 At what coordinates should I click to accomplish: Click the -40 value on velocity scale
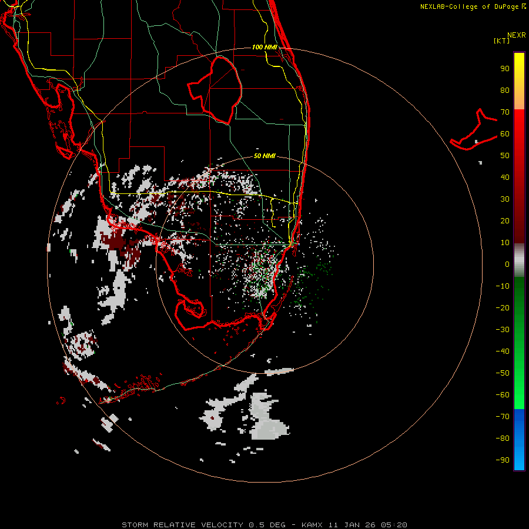503,351
